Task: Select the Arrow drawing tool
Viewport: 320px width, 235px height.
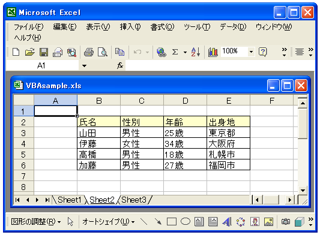Action: point(158,222)
